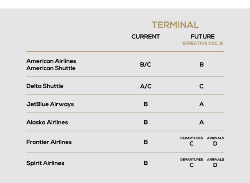Screen dimensions: 250x183
Task: Click Frontier Airlines arrivals terminal D
Action: click(x=215, y=144)
